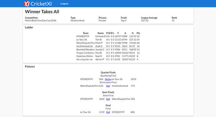This screenshot has height=117, width=216.
Task: Open Qualifying Final 'Def by' link
Action: point(108,79)
